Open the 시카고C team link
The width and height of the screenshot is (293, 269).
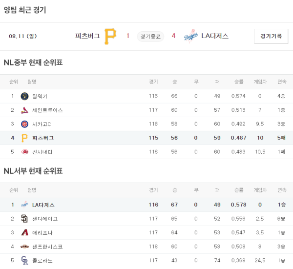[42, 124]
